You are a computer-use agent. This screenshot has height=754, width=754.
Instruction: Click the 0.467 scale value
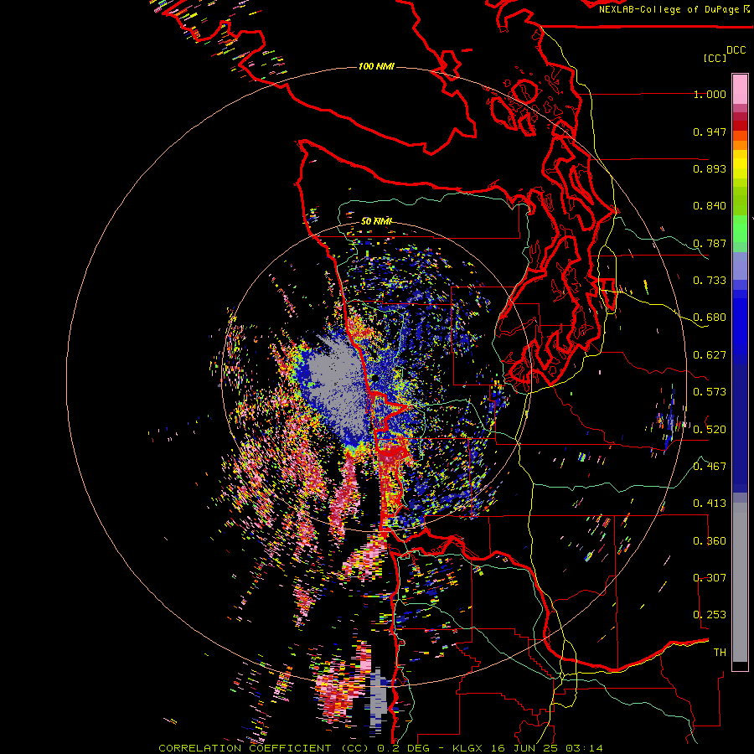710,467
